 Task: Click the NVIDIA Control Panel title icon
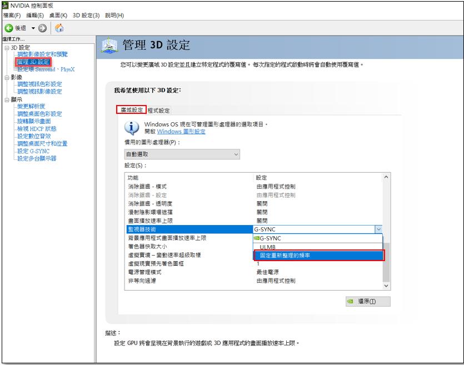tap(6, 6)
